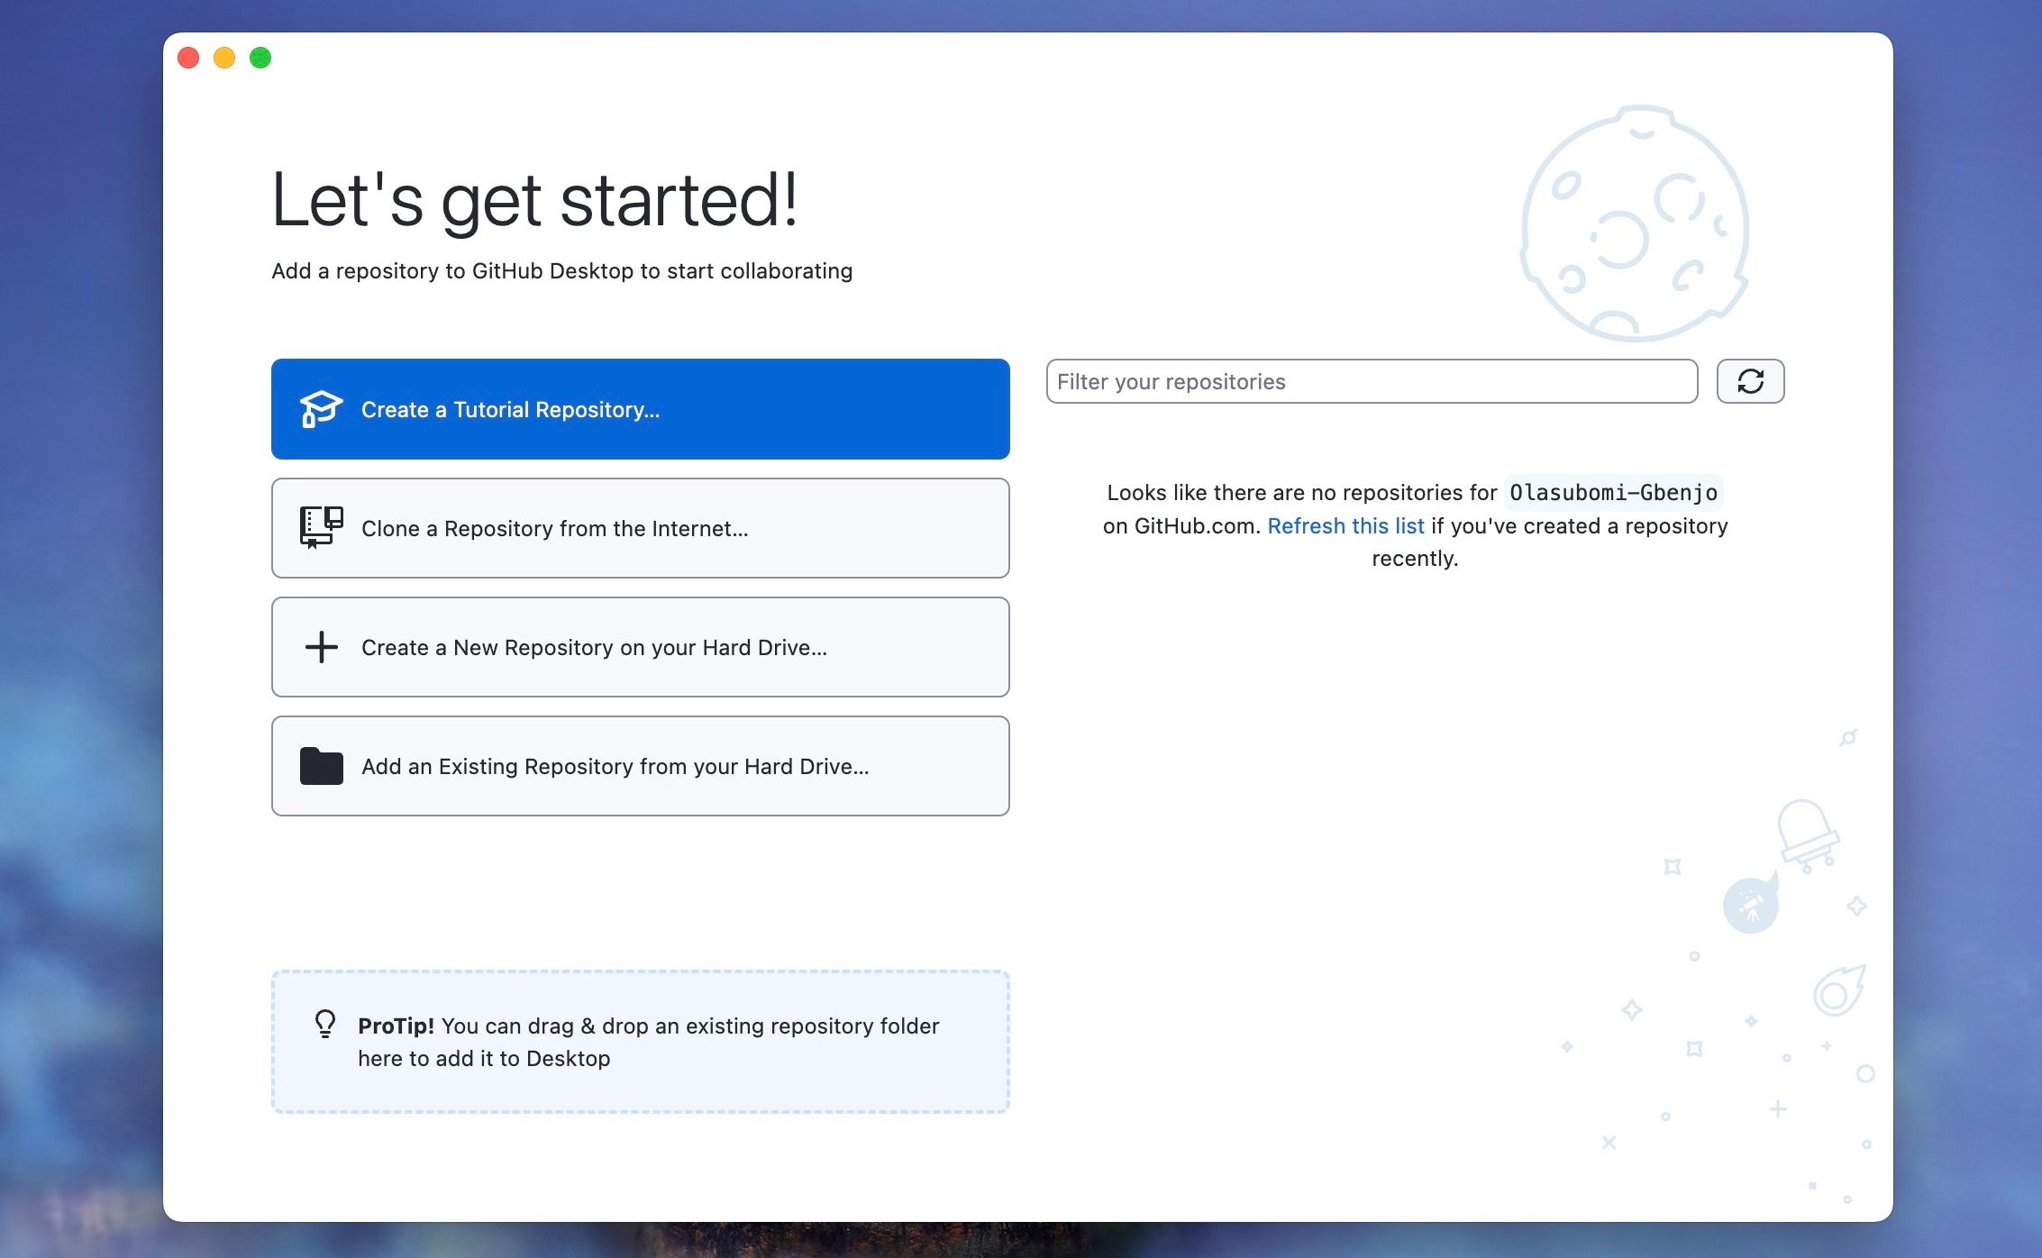Click Clone a Repository from the Internet

pos(640,529)
